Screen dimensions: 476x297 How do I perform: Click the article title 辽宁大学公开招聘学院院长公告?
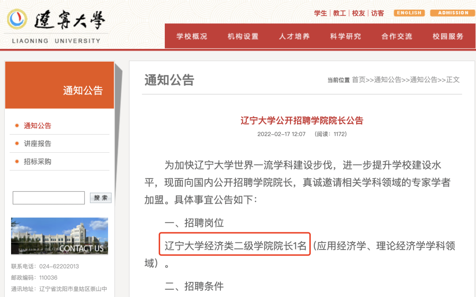tap(302, 121)
